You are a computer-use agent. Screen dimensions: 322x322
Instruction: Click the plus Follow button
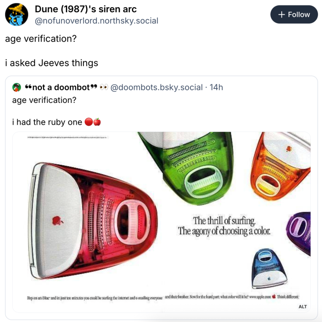[294, 15]
